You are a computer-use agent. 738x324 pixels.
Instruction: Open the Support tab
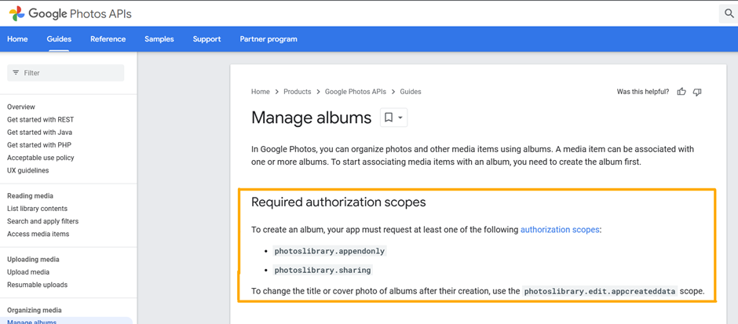point(206,39)
